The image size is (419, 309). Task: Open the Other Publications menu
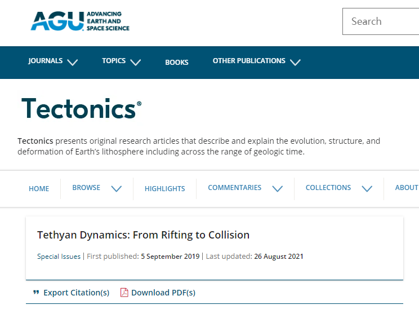coord(249,61)
